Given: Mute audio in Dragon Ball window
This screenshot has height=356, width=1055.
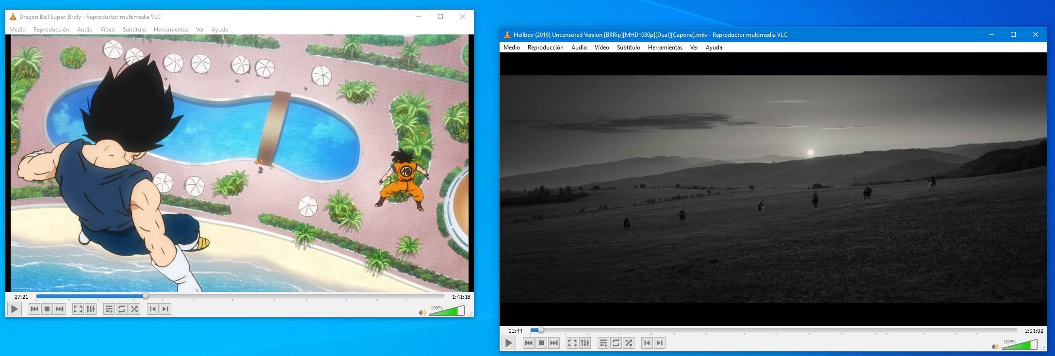Looking at the screenshot, I should pos(422,313).
